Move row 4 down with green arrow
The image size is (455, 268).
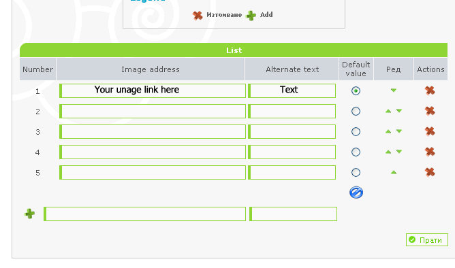[399, 152]
